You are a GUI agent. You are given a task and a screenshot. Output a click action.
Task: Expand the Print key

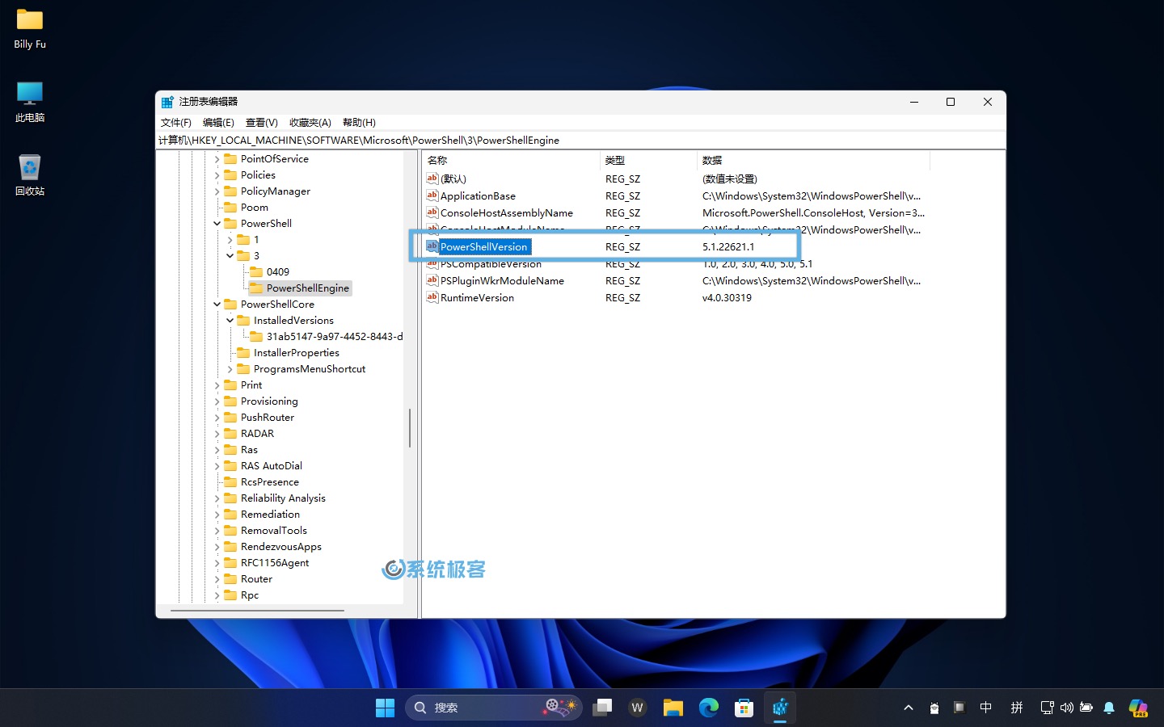217,385
